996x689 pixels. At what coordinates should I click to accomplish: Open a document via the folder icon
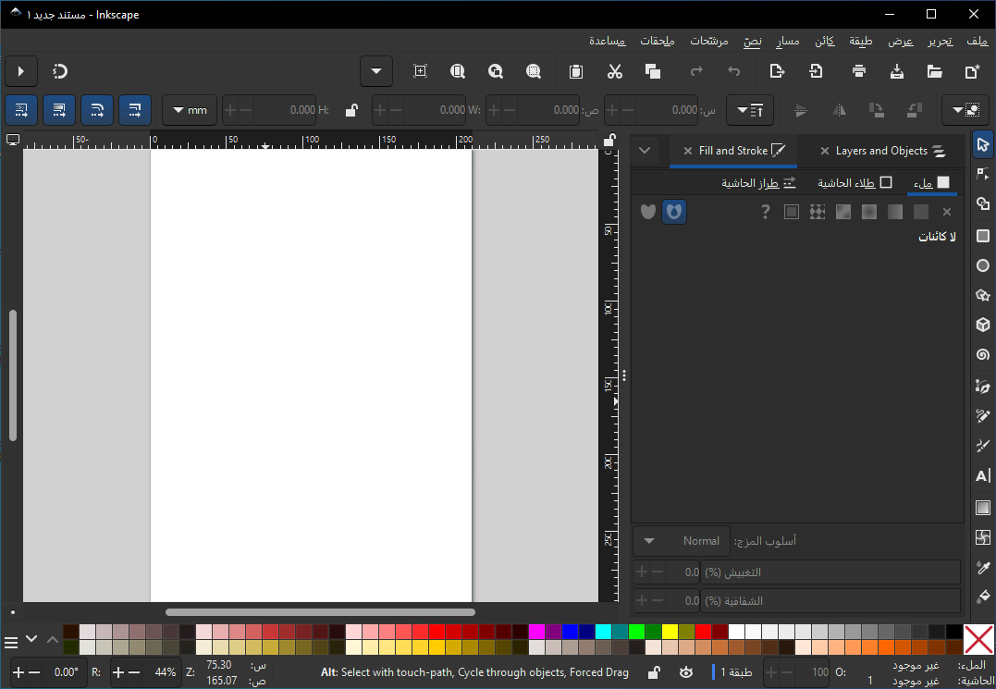coord(934,72)
